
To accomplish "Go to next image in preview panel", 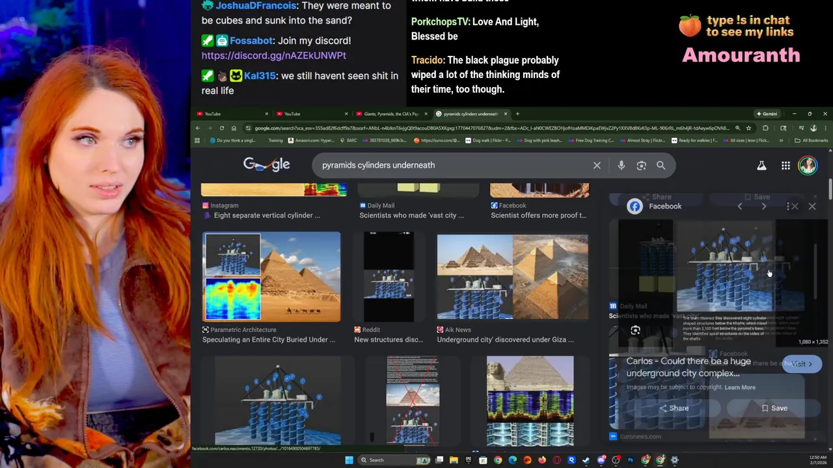I will [x=764, y=207].
